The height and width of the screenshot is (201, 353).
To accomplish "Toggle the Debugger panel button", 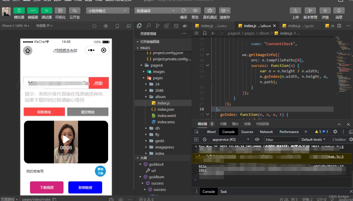I will pos(47,11).
